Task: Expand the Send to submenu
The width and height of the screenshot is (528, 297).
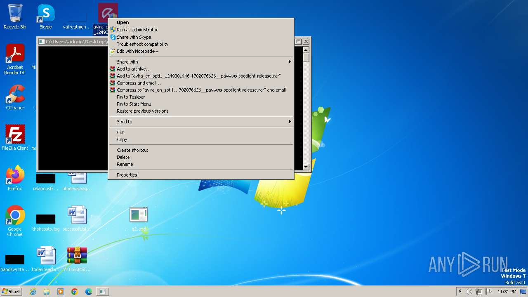Action: pyautogui.click(x=201, y=122)
